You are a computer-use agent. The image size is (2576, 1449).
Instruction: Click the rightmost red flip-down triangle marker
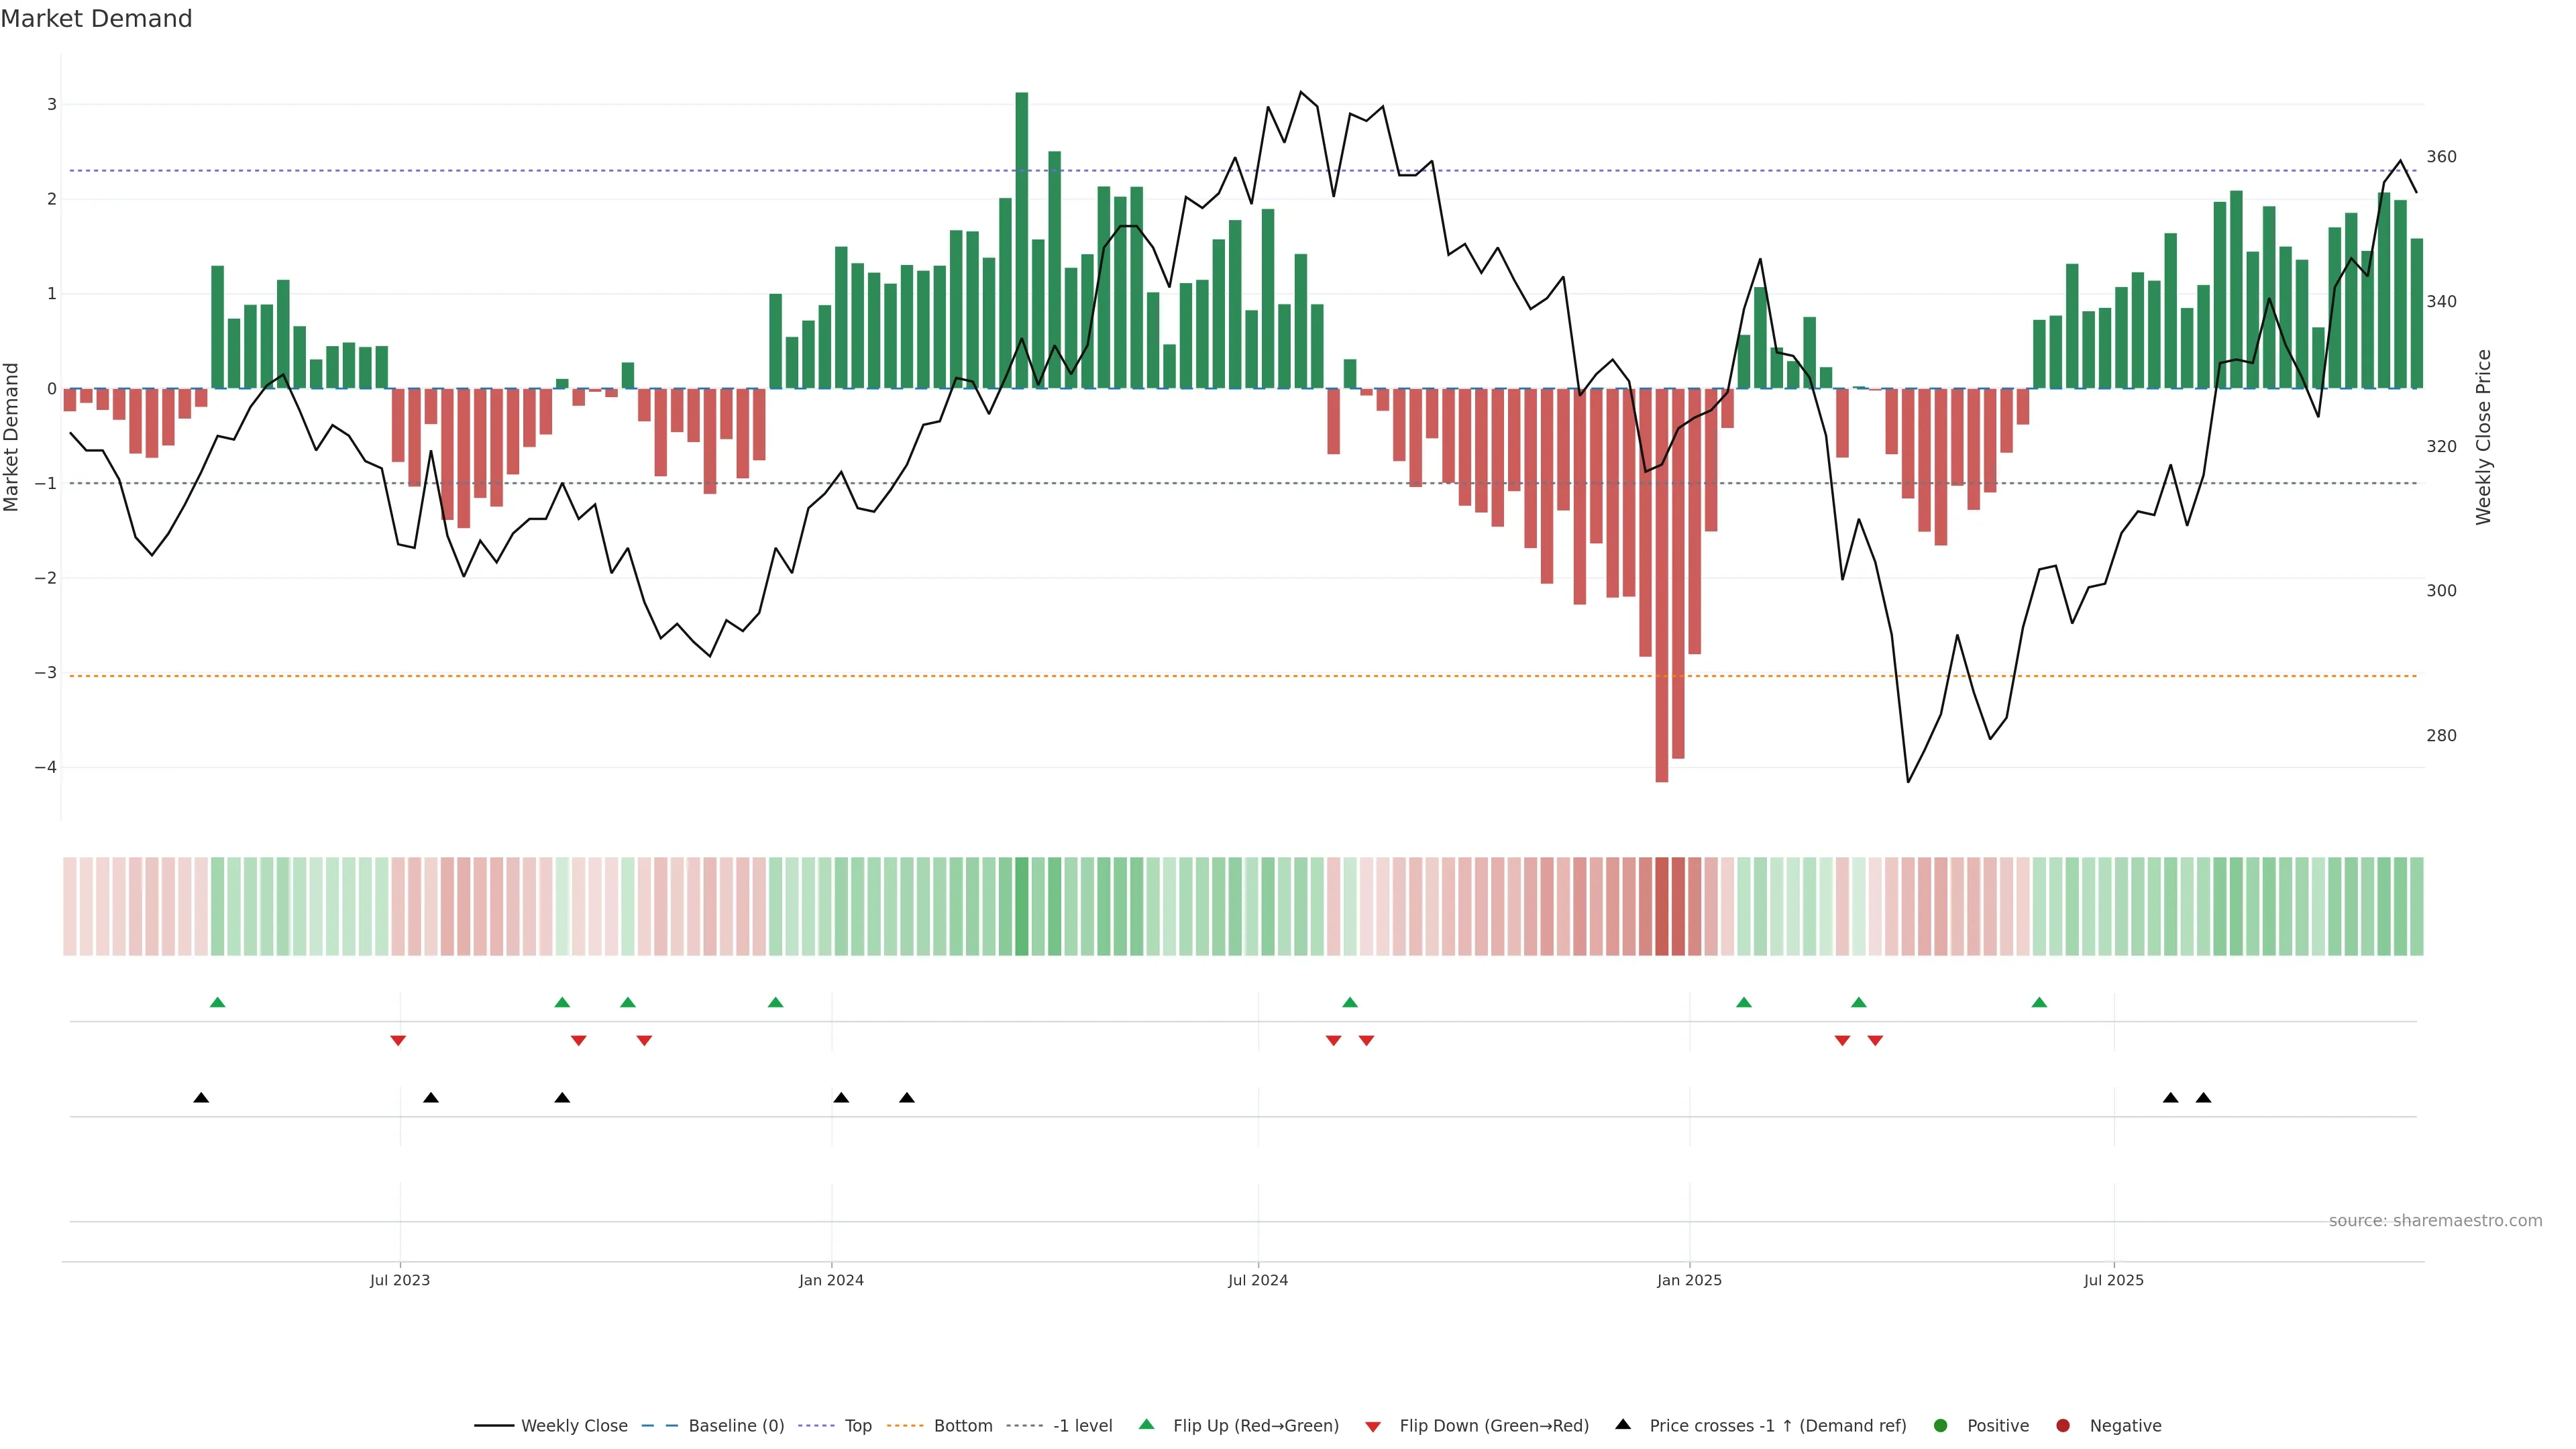pos(1875,1041)
